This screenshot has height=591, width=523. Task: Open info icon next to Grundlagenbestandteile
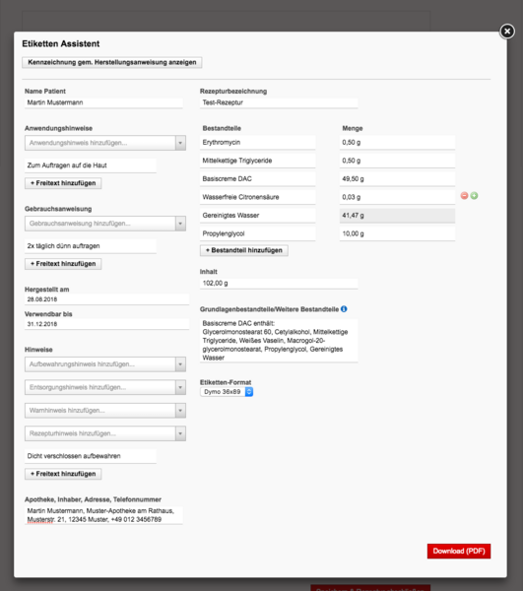[344, 309]
